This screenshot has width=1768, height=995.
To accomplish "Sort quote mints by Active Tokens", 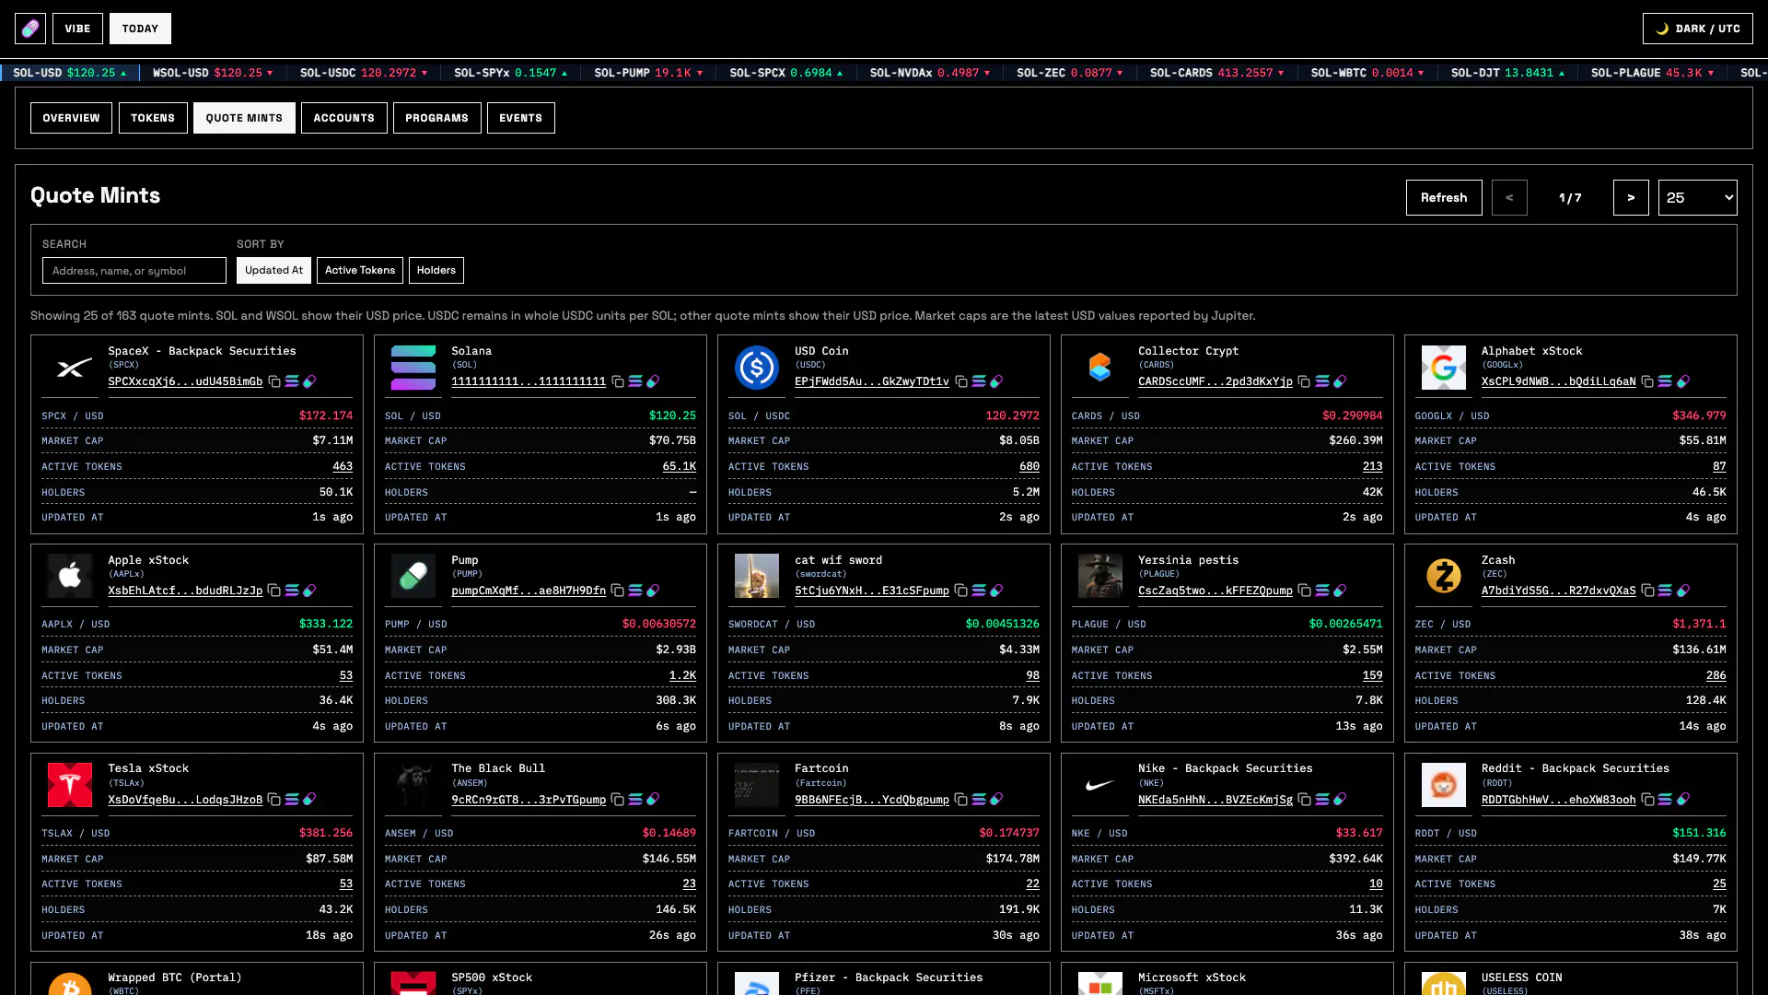I will [x=360, y=270].
